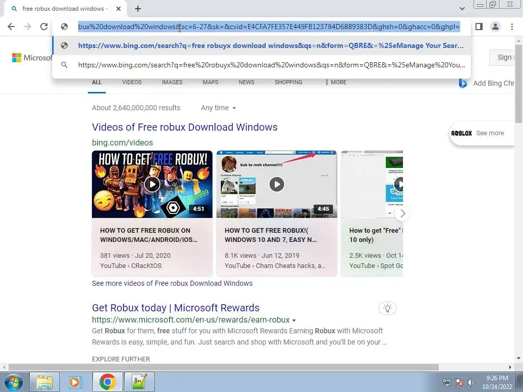This screenshot has height=392, width=523.
Task: Click into the address bar URL text
Action: [x=269, y=27]
